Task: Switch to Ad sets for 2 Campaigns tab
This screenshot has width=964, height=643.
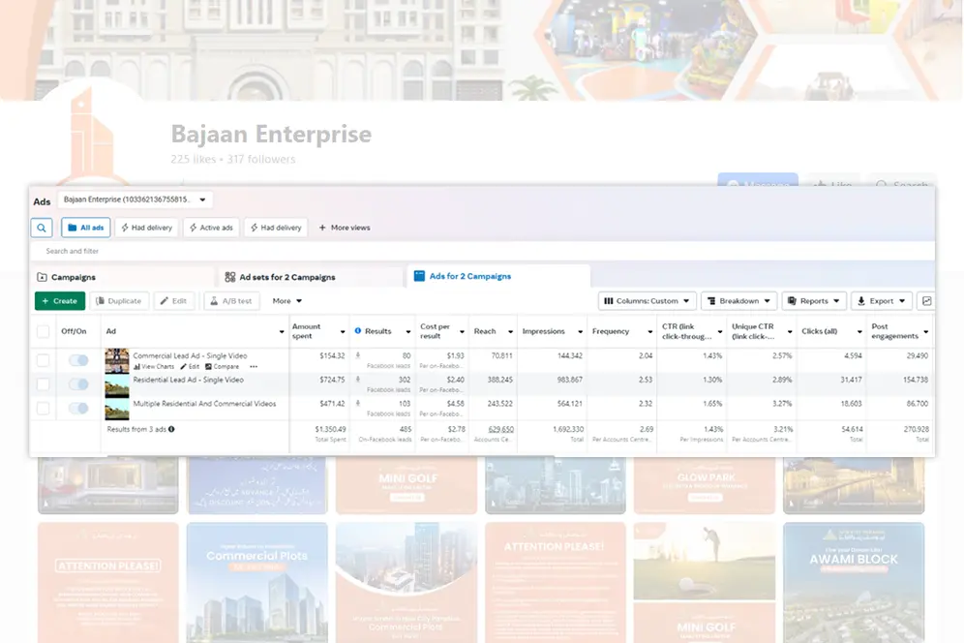Action: pyautogui.click(x=311, y=277)
